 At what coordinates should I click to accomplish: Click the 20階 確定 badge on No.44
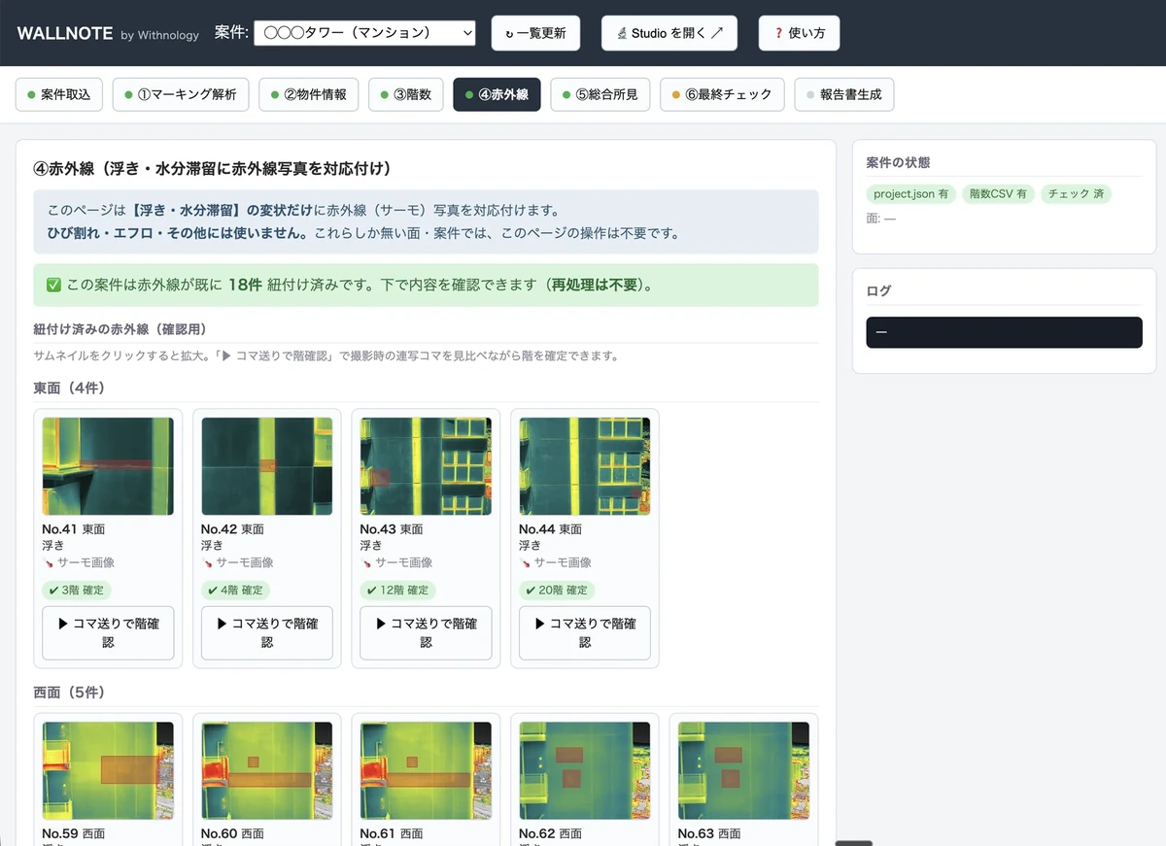click(x=557, y=590)
